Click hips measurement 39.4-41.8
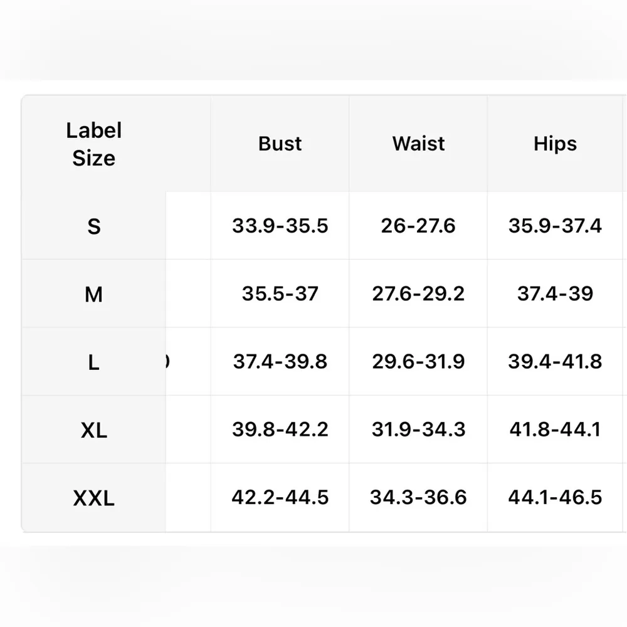 pyautogui.click(x=555, y=362)
